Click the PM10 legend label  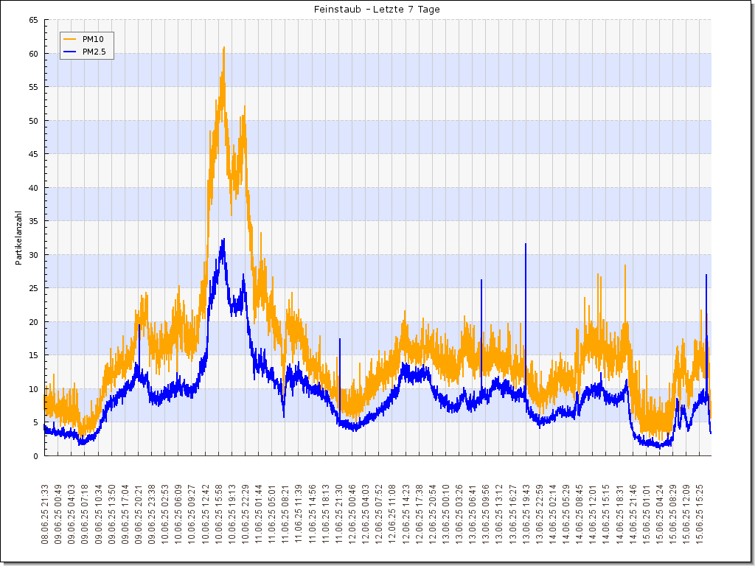tap(93, 39)
